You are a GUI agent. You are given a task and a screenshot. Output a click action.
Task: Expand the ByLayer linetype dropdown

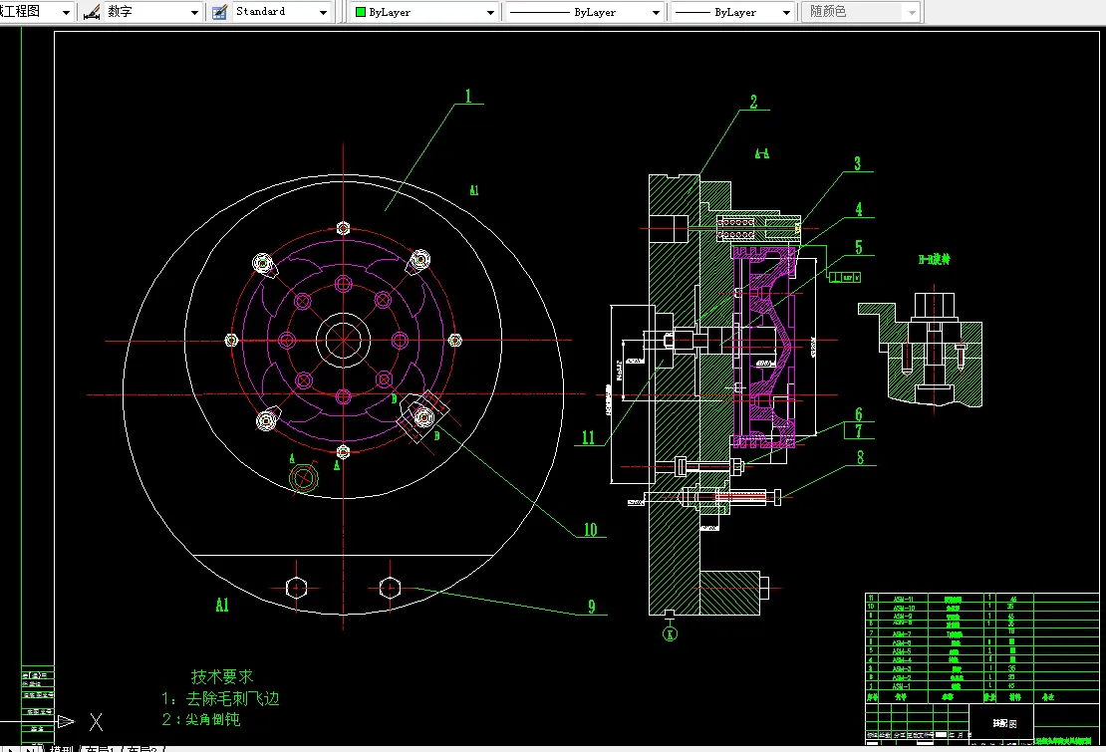tap(585, 12)
